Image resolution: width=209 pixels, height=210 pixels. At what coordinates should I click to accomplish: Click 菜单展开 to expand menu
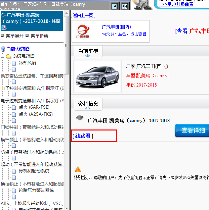(15, 36)
